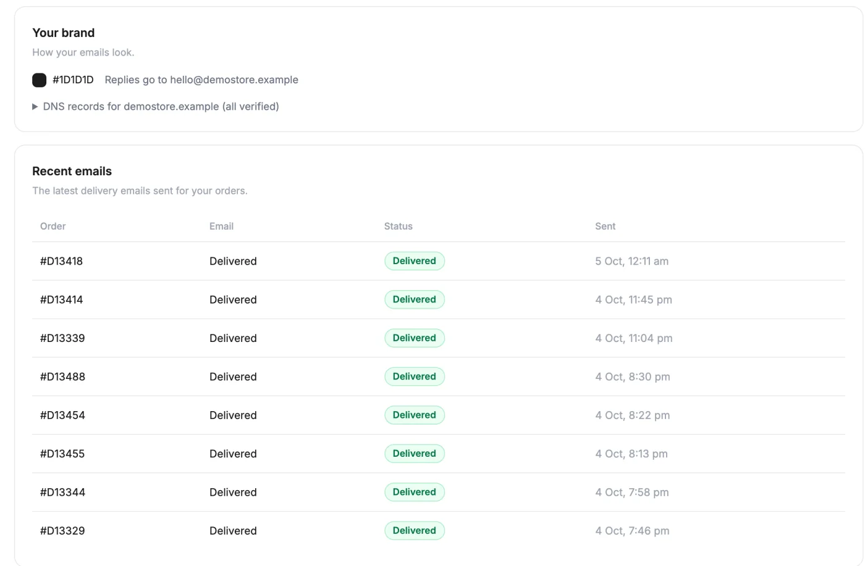Screen dimensions: 865x566
Task: Click Delivered status badge for #D13455
Action: (415, 454)
